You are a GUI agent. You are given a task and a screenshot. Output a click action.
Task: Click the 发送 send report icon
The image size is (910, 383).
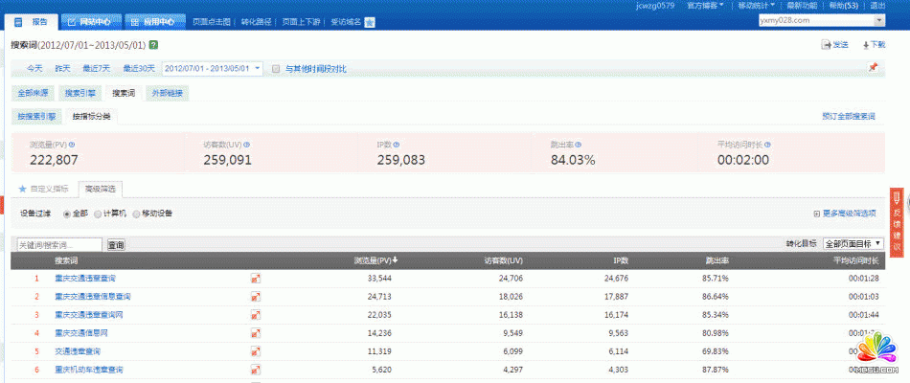[828, 45]
